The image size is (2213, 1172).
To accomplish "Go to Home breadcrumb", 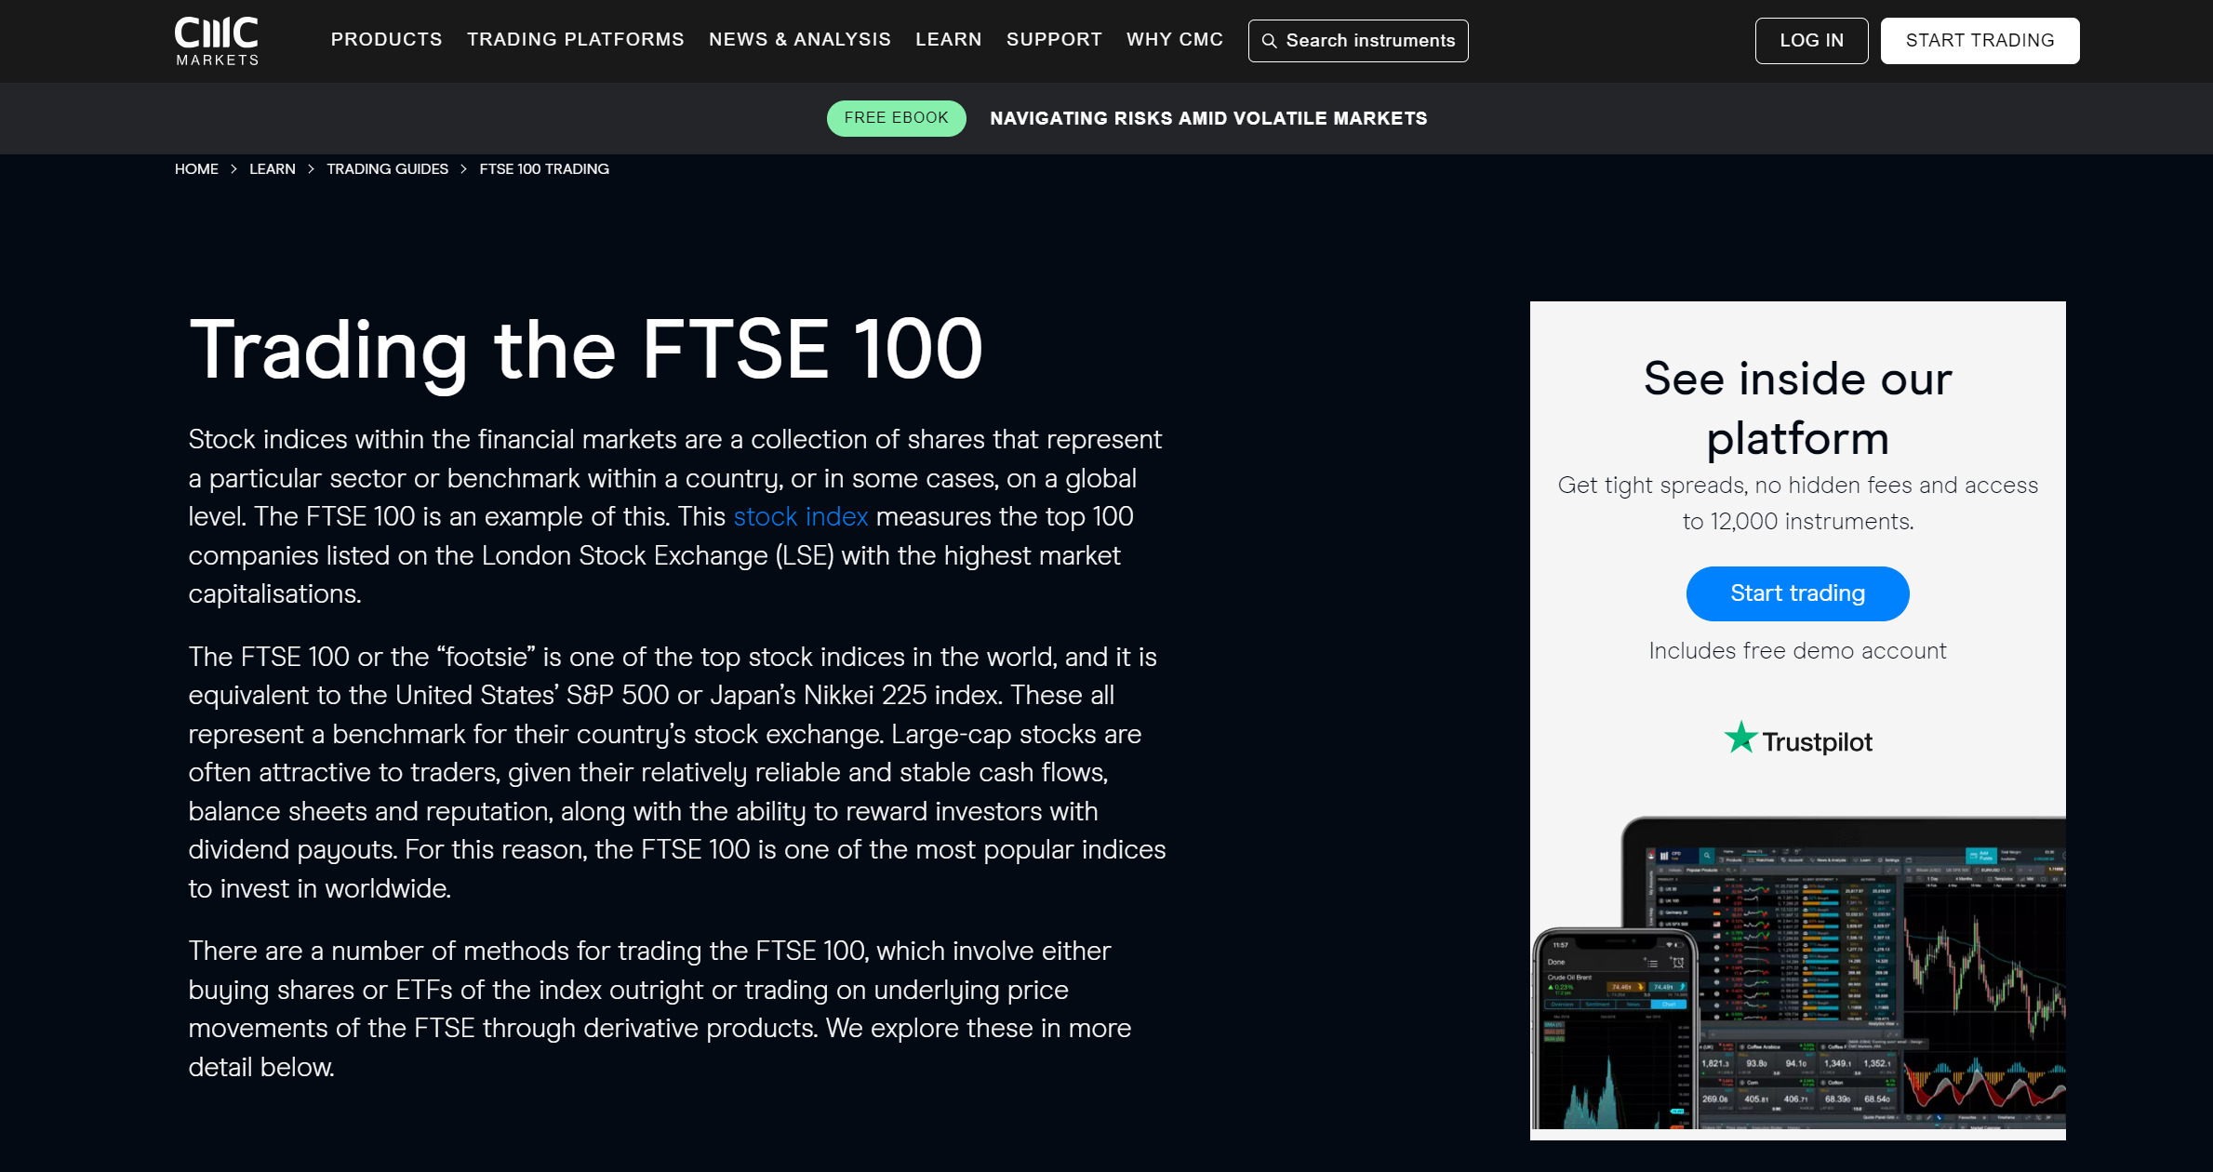I will tap(196, 169).
